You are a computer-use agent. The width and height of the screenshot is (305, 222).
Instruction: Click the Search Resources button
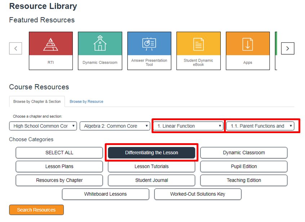pos(36,210)
